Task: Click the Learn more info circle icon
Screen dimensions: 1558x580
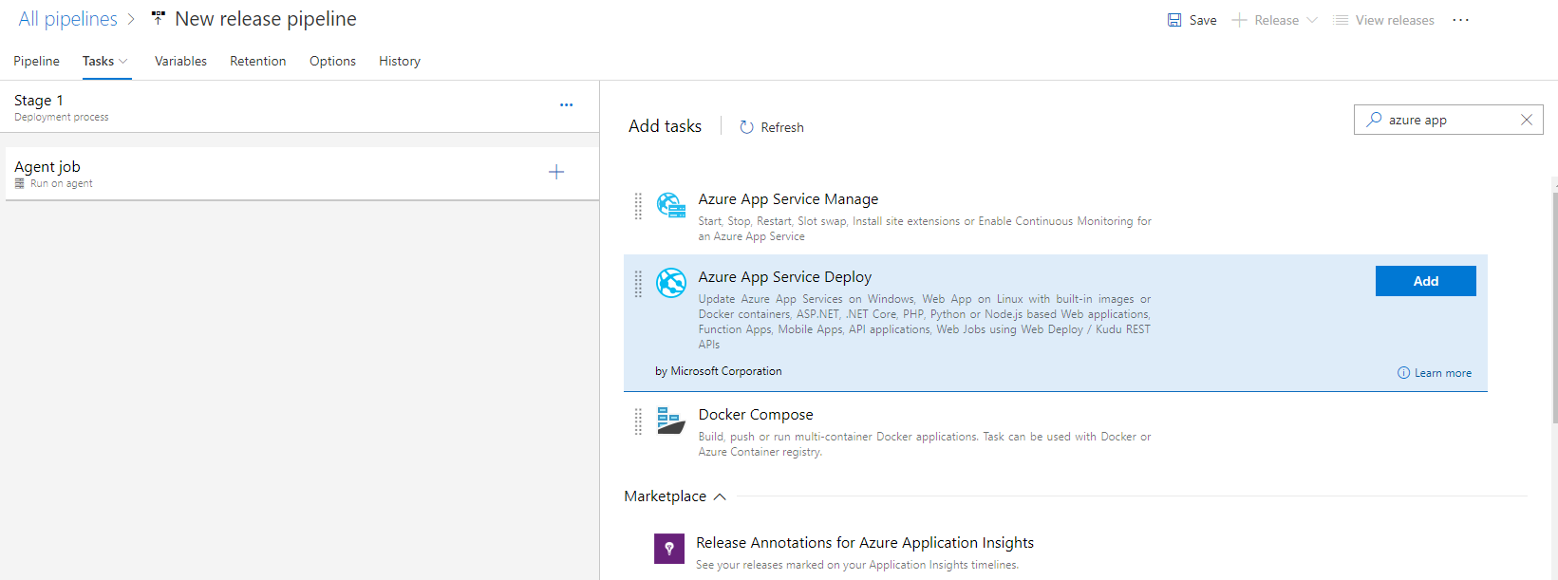Action: click(x=1403, y=373)
